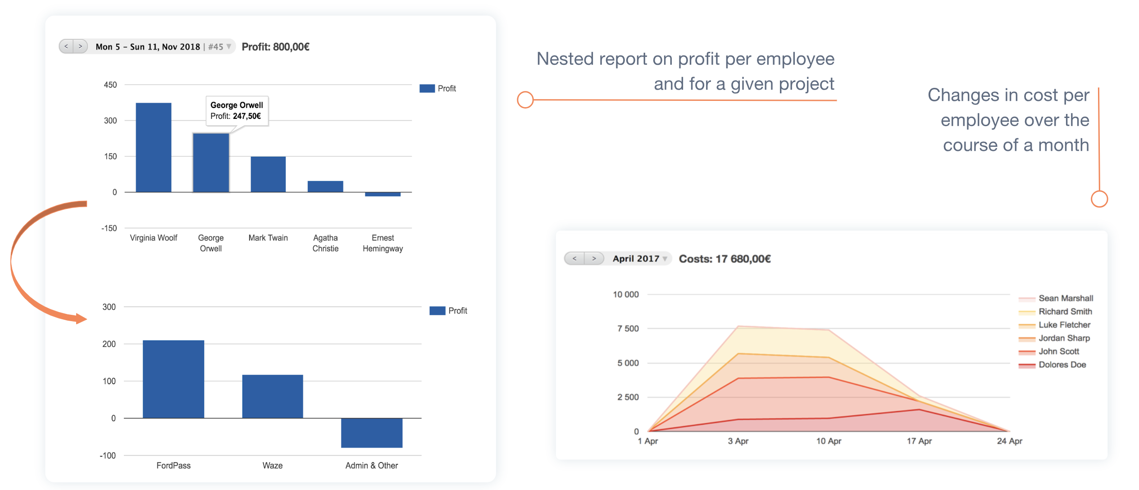Screen dimensions: 1139x490
Task: Go to previous week in profit report
Action: click(66, 46)
